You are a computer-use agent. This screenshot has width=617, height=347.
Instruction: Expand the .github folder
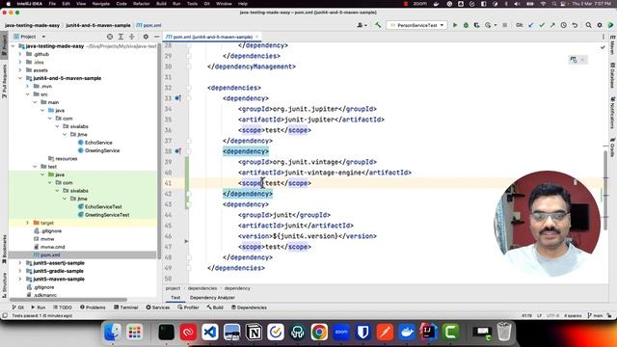pyautogui.click(x=20, y=54)
